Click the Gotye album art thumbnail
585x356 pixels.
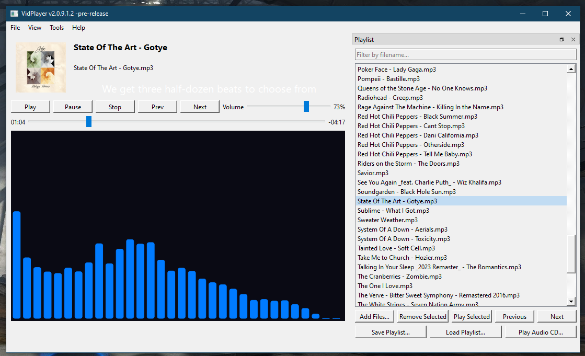(x=41, y=67)
